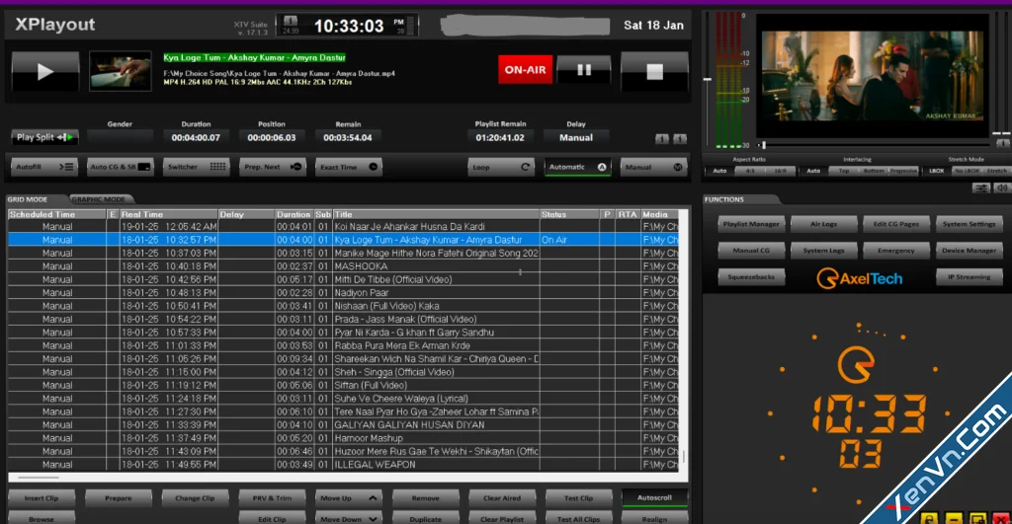Viewport: 1012px width, 524px height.
Task: Switch to Manual playout mode
Action: tap(654, 167)
